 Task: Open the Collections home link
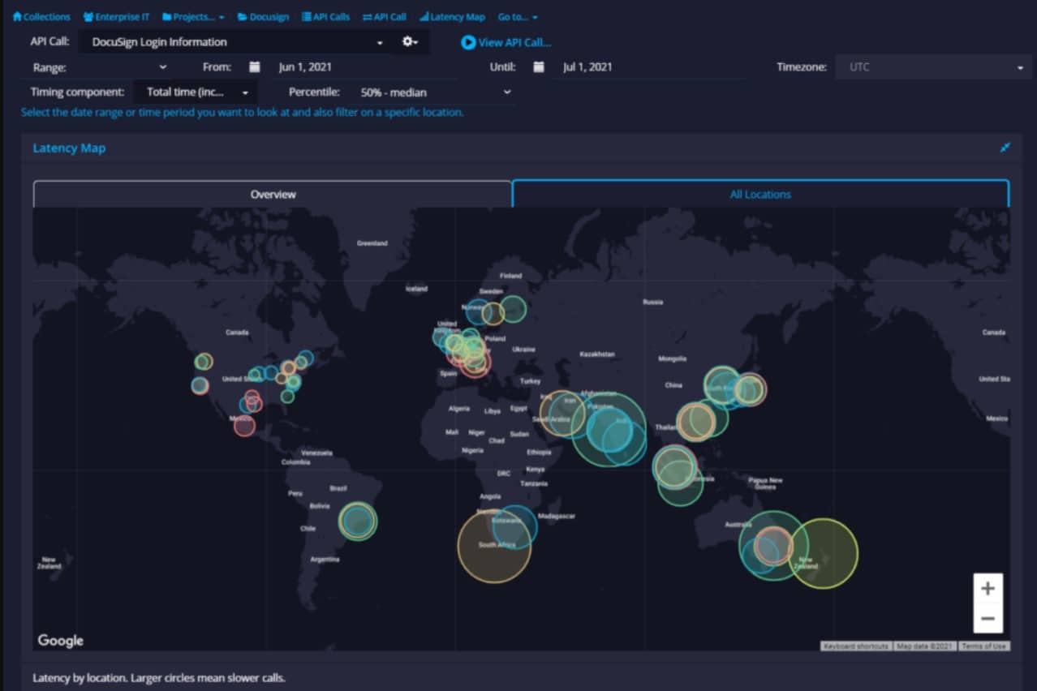[41, 16]
